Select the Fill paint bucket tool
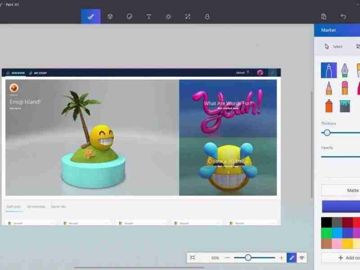The width and height of the screenshot is (360, 270). coord(345,106)
